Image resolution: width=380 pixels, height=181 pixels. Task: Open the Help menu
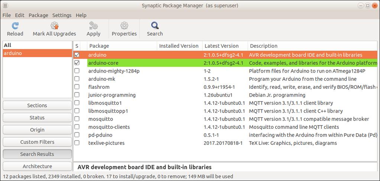[x=81, y=15]
